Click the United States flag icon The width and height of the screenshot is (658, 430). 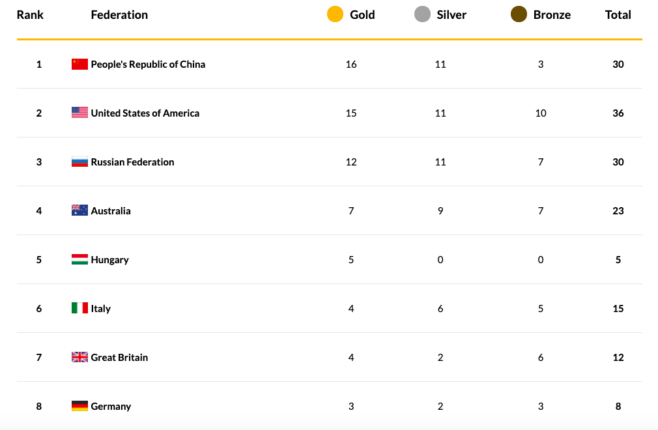(79, 113)
